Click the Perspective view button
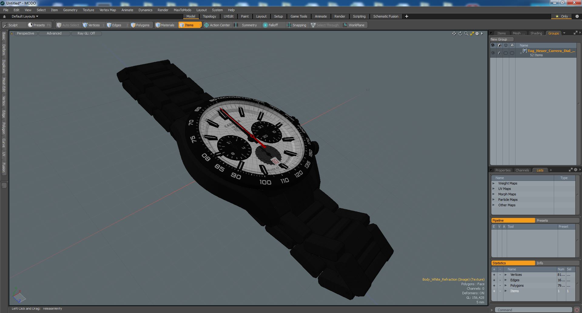582x313 pixels. (25, 34)
